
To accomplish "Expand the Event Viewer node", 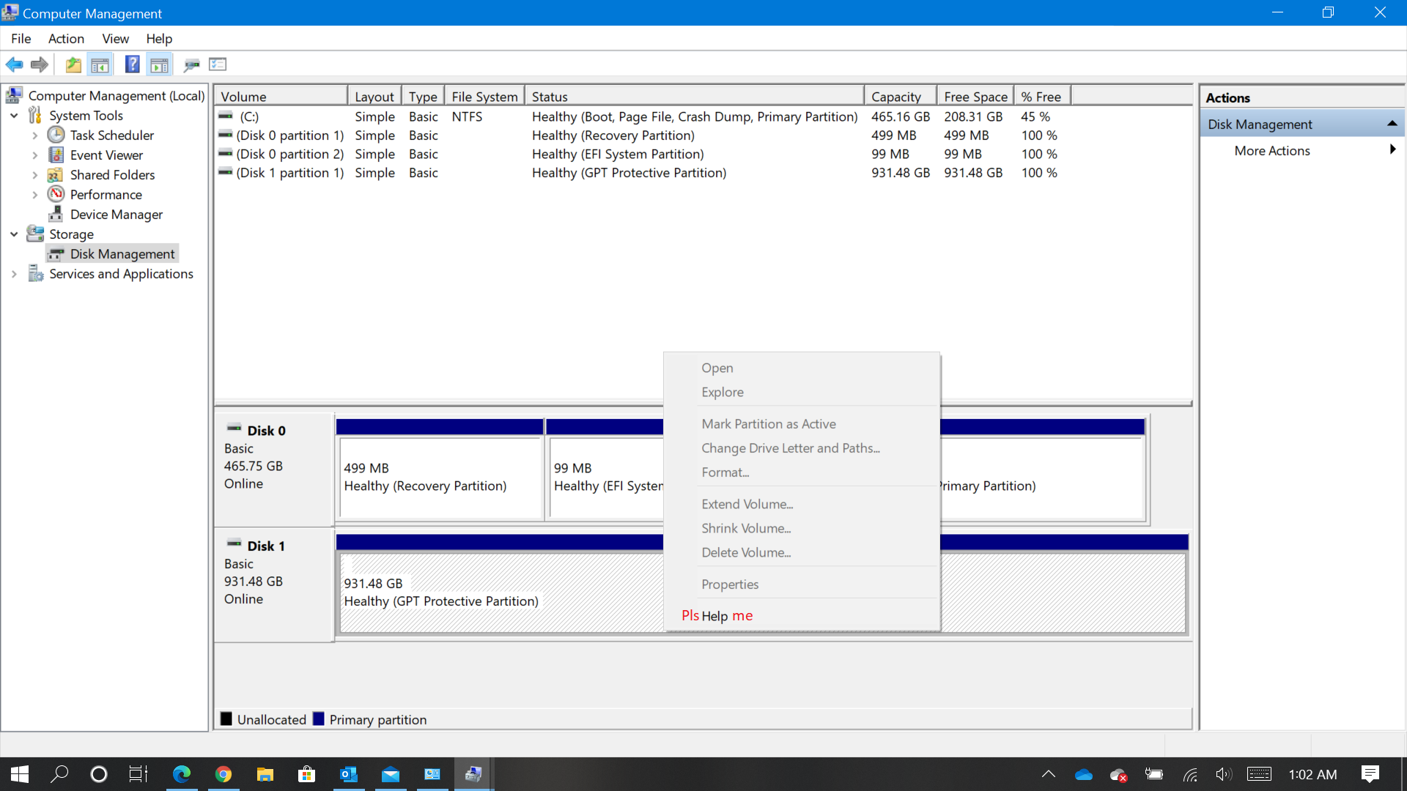I will (34, 155).
